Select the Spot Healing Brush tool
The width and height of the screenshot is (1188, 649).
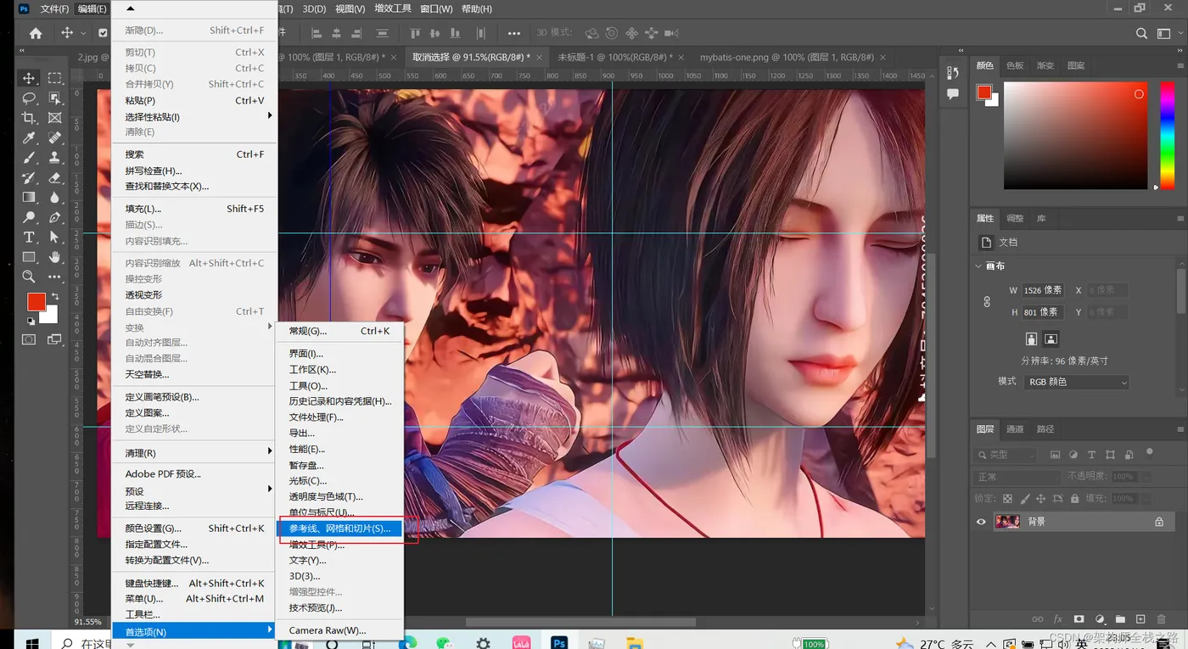click(55, 137)
